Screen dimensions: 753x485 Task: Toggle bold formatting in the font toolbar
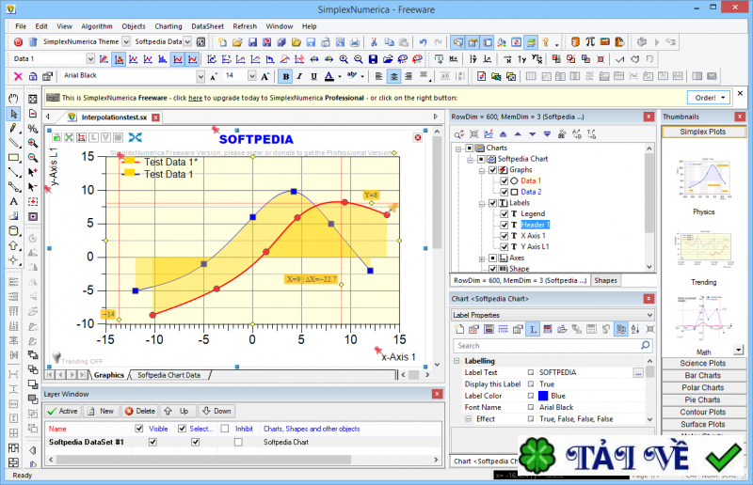tap(284, 76)
